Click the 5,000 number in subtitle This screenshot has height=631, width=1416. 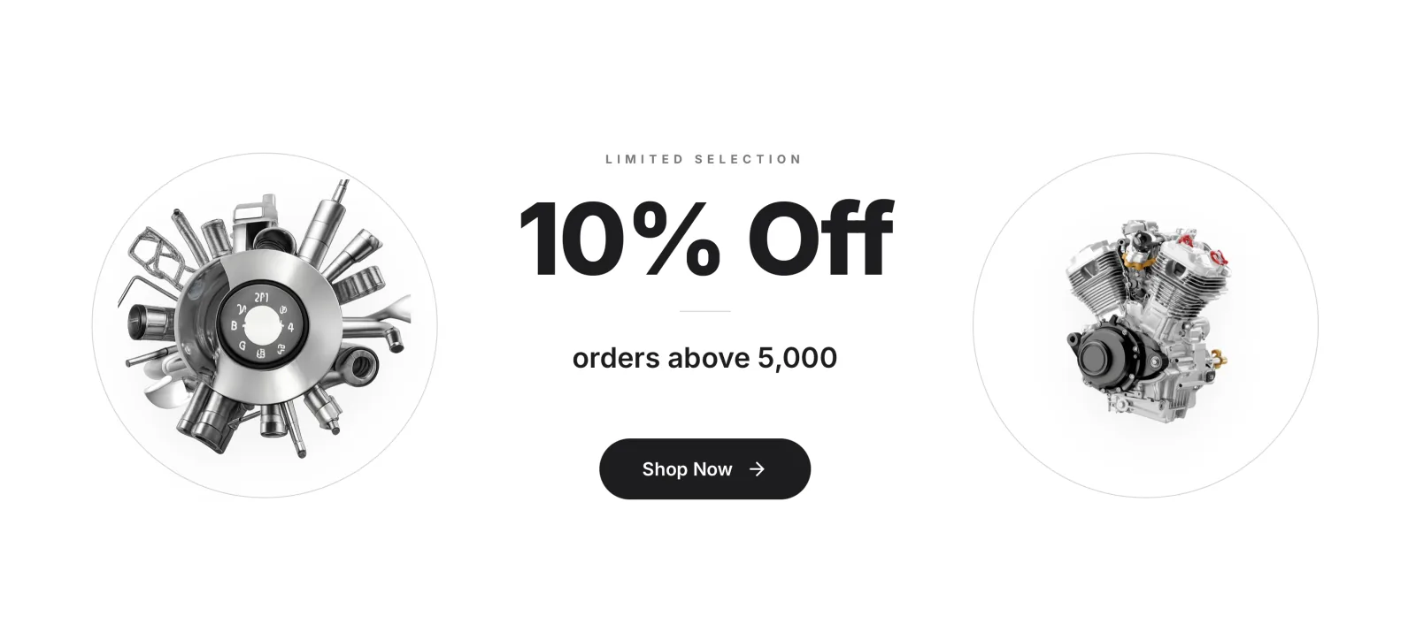(797, 358)
